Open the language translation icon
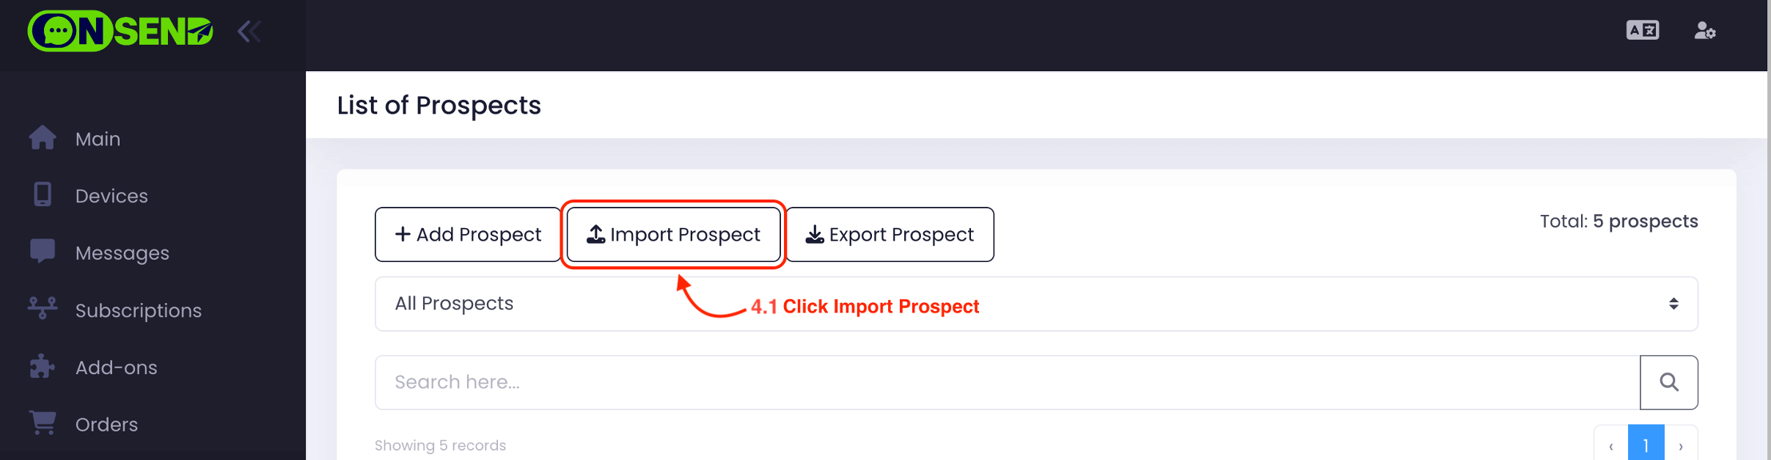 click(1642, 31)
